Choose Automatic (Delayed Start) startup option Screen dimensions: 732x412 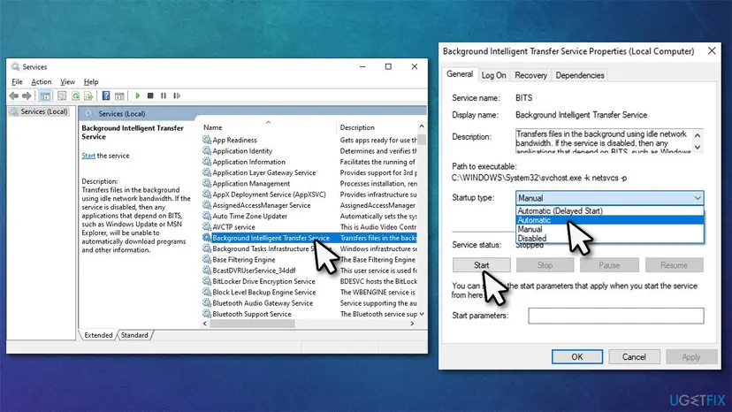click(x=610, y=211)
